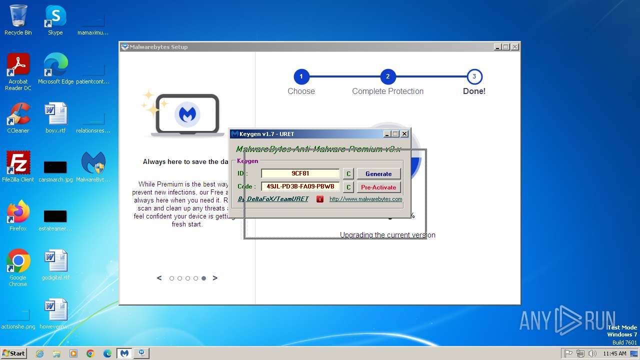Select the Google Chrome desktop shortcut
The width and height of the screenshot is (640, 360).
18,268
